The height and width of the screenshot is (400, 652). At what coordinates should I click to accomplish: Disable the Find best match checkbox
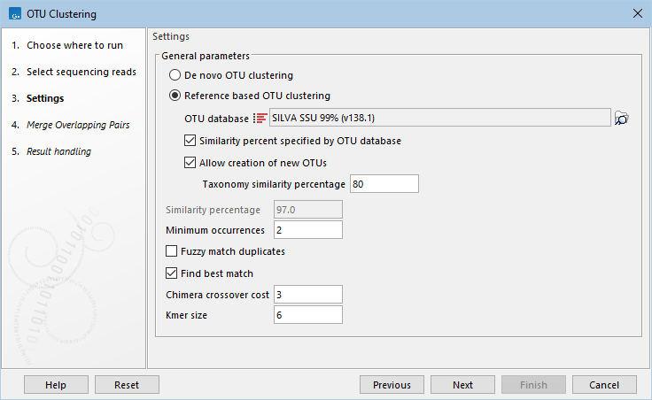pyautogui.click(x=173, y=273)
